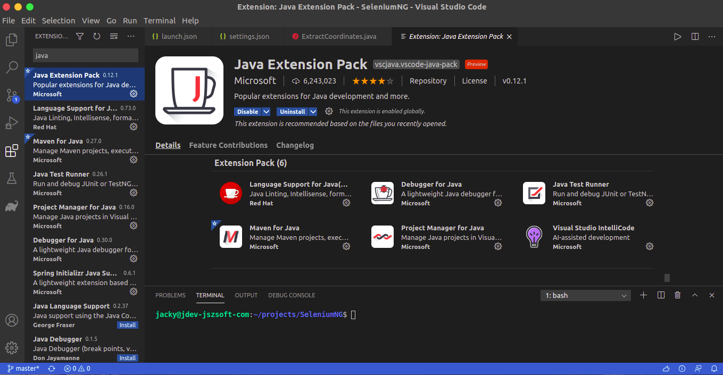The width and height of the screenshot is (723, 375).
Task: Filter extensions with the funnel icon
Action: (x=80, y=36)
